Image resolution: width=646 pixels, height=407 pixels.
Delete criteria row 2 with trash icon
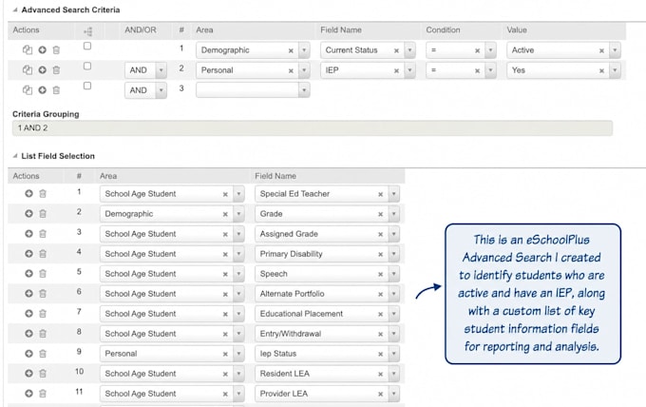tap(56, 69)
